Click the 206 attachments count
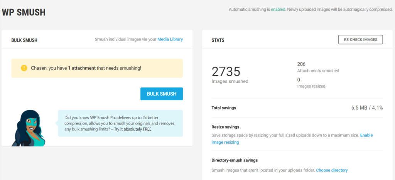This screenshot has height=180, width=395. click(x=301, y=64)
